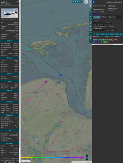Toggle the K map button
The height and width of the screenshot is (163, 123).
pyautogui.click(x=90, y=20)
